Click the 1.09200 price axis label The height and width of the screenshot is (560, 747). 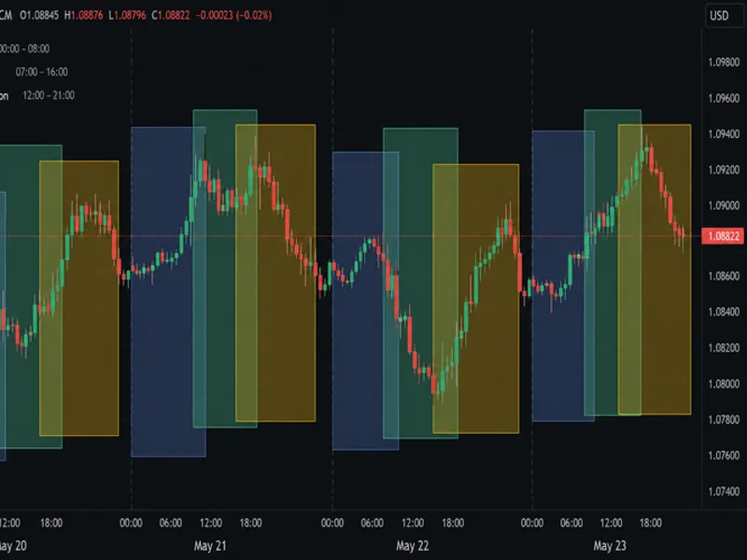tap(724, 170)
